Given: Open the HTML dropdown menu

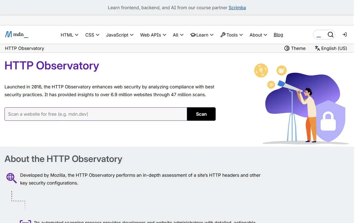Looking at the screenshot, I should [x=69, y=35].
